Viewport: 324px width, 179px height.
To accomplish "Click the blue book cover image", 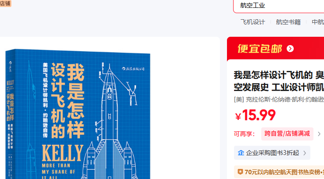I will coord(78,114).
